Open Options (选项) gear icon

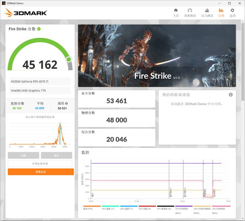coord(232,12)
